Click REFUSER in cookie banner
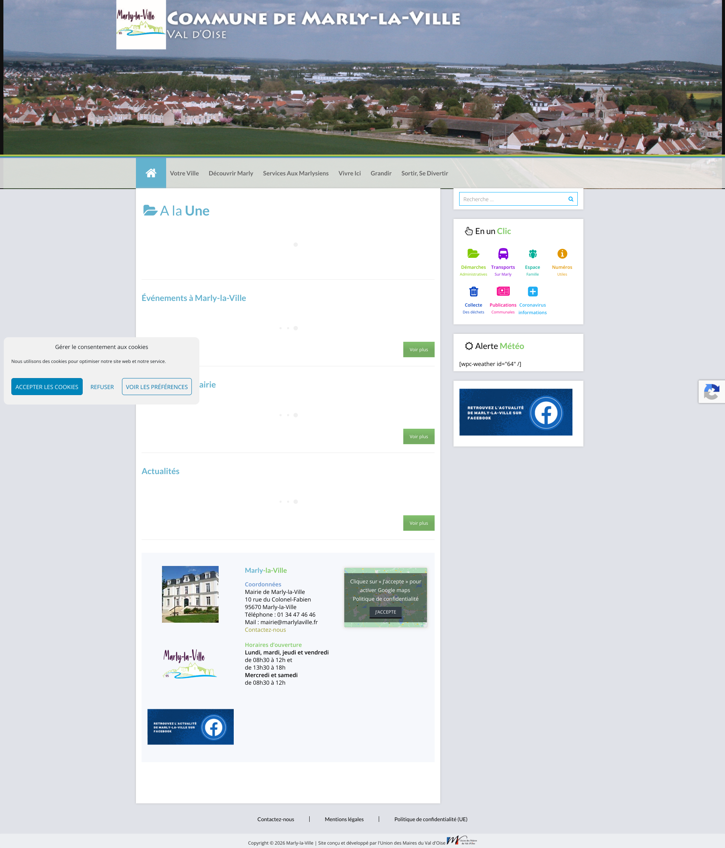 [x=102, y=387]
